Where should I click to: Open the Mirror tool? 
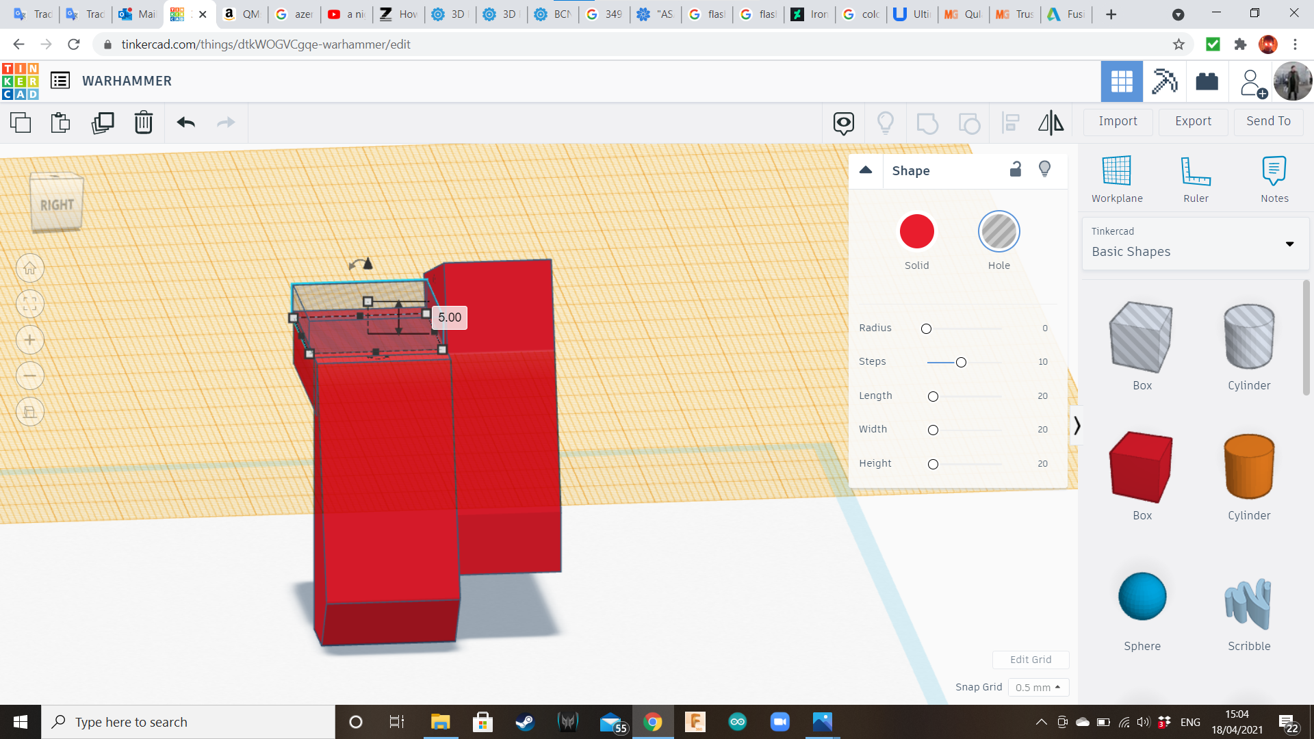[x=1051, y=122]
